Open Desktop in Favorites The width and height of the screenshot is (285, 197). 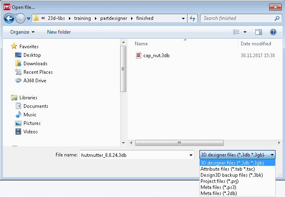(x=28, y=55)
